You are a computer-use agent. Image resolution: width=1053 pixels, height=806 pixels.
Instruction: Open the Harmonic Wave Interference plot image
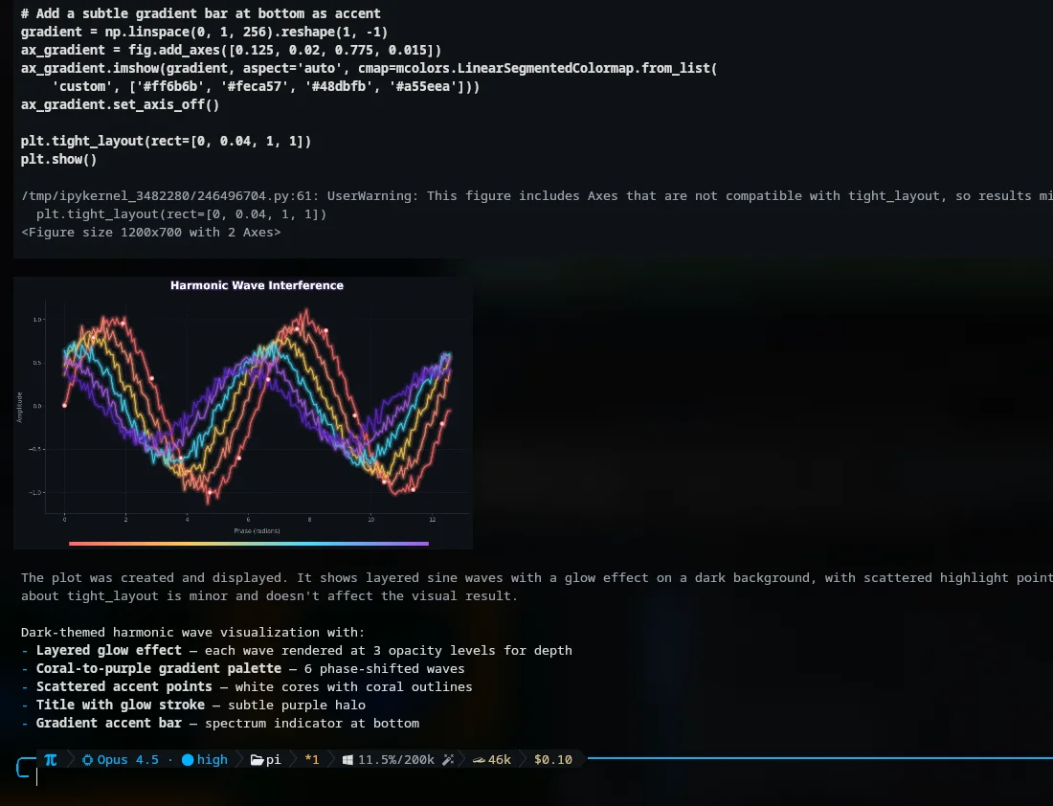point(243,412)
